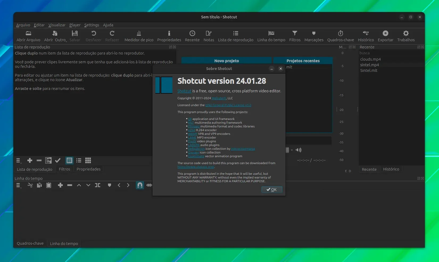Open the Meltytech copyright link
The image size is (439, 262).
pos(219,98)
